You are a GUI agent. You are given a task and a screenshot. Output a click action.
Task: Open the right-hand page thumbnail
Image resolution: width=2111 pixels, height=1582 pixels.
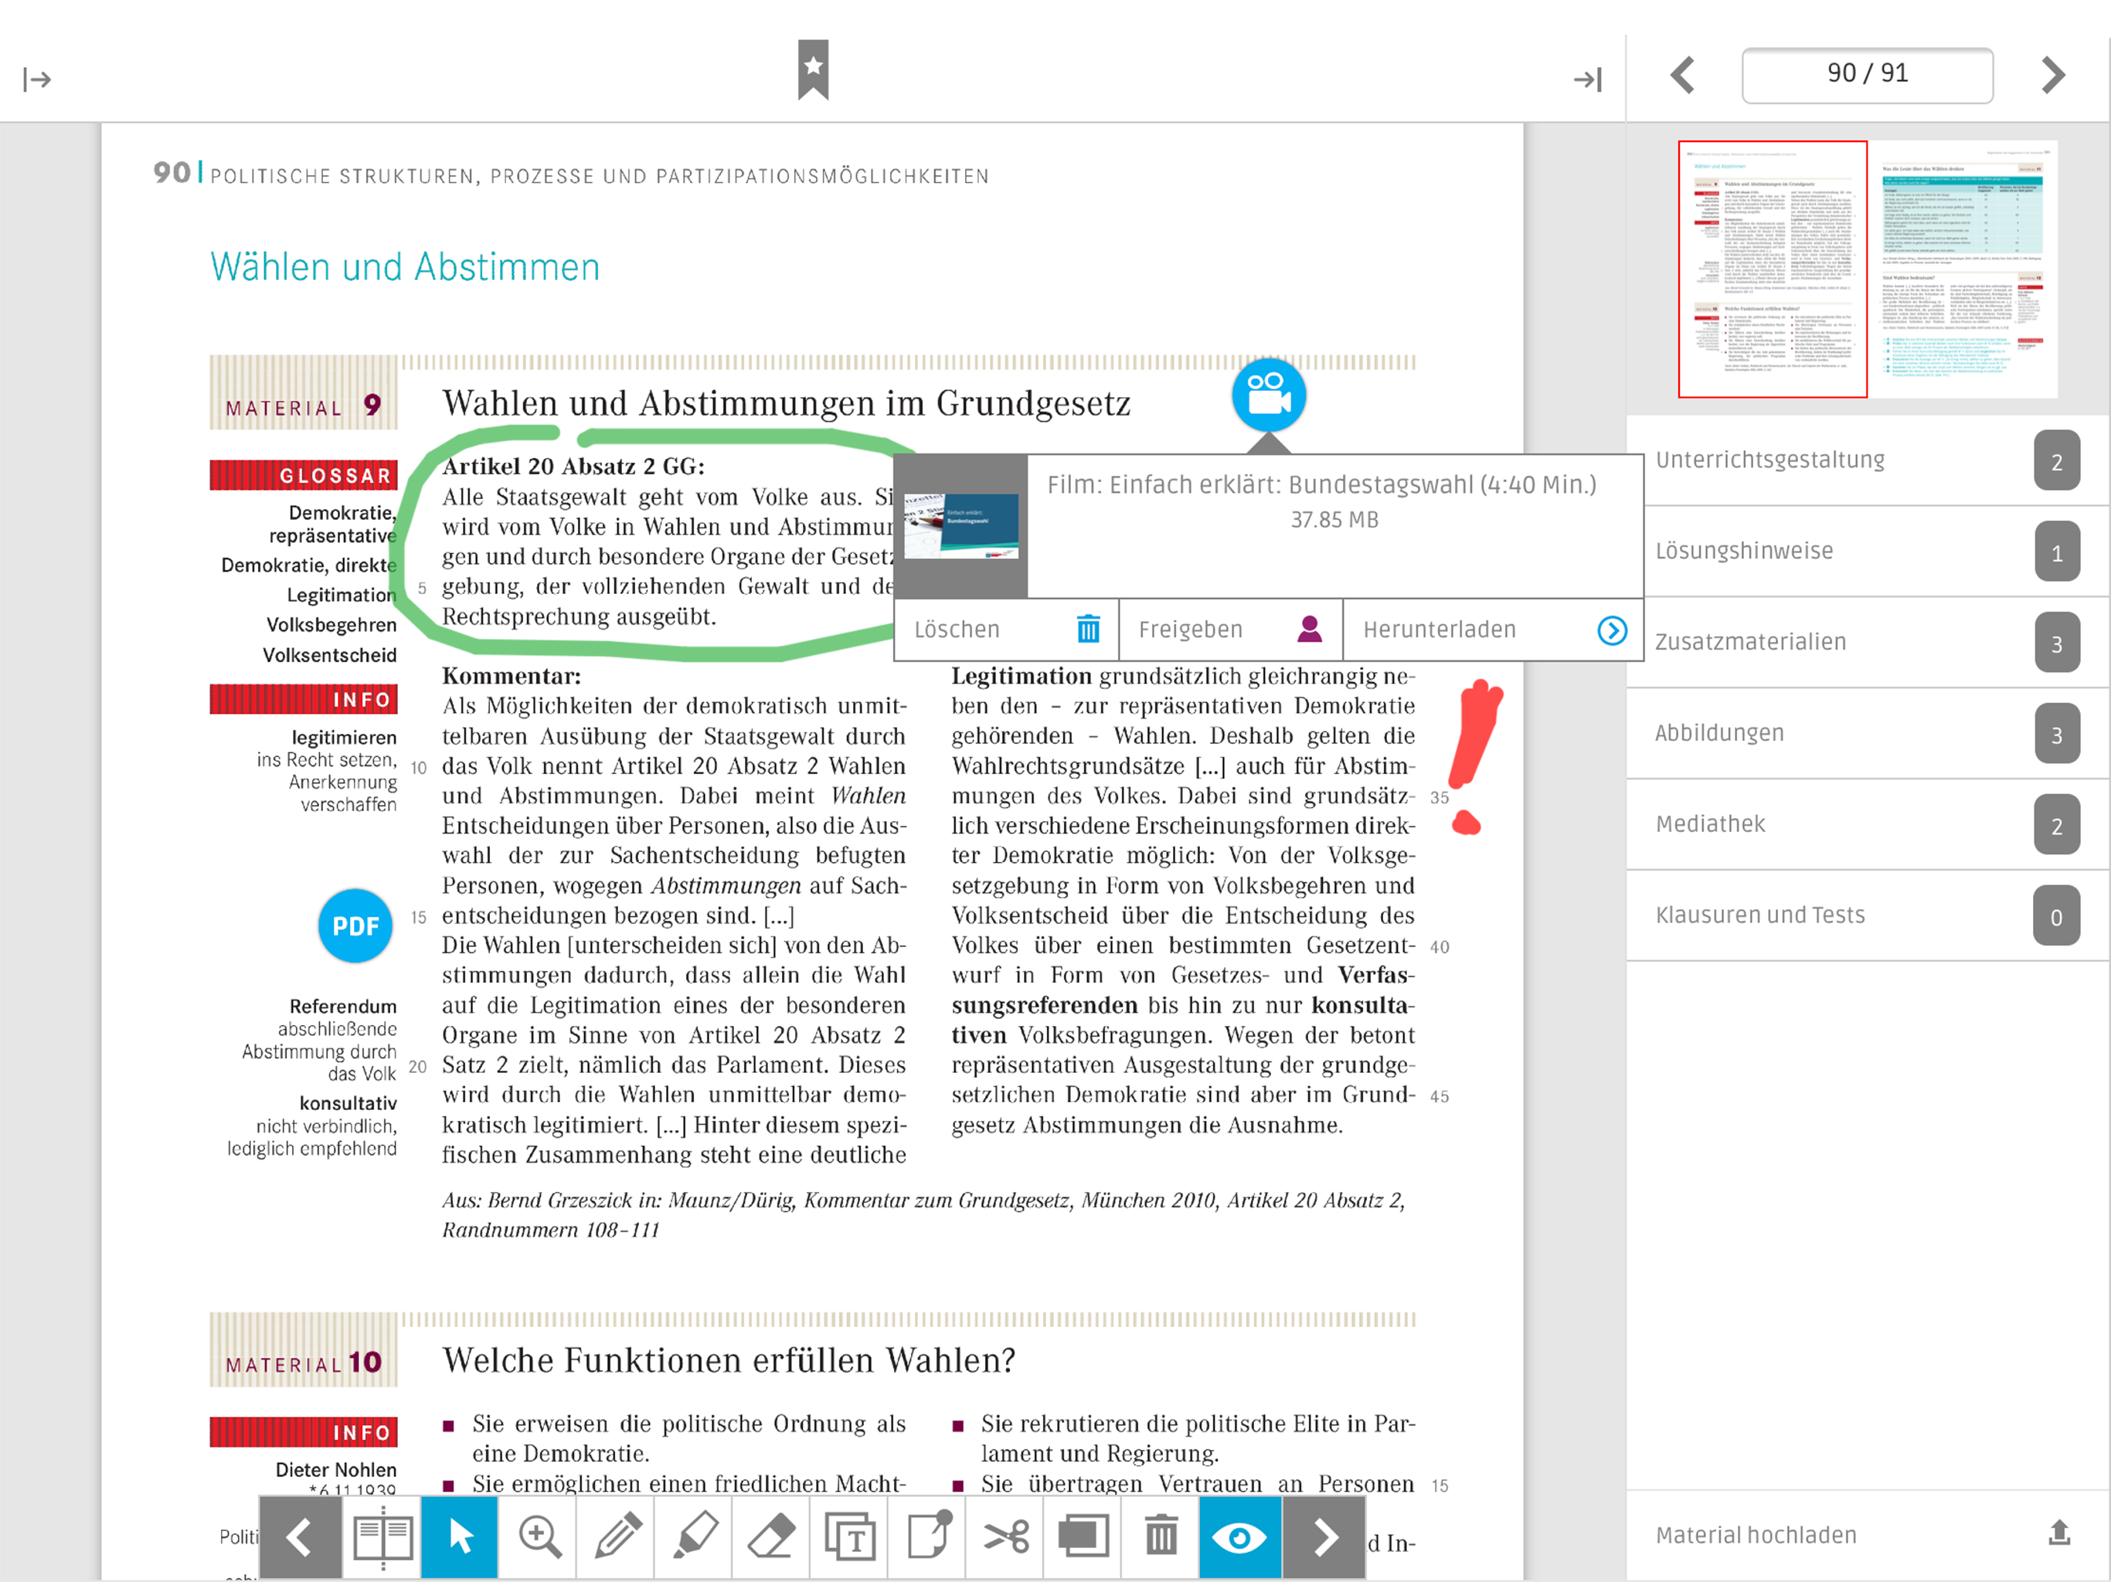point(1963,269)
